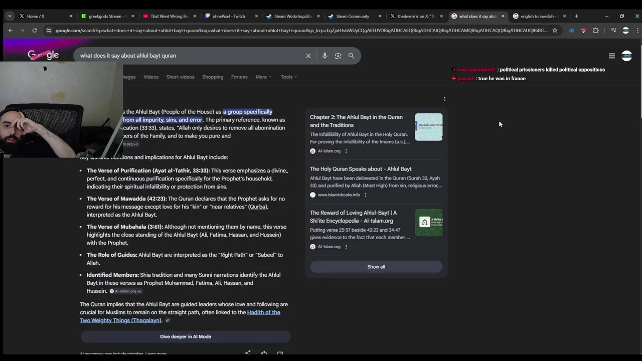
Task: Click the Al-Islam.org +6 source chip
Action: (x=125, y=291)
